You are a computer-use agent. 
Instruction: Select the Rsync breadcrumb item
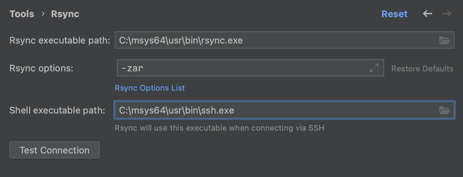(x=65, y=14)
